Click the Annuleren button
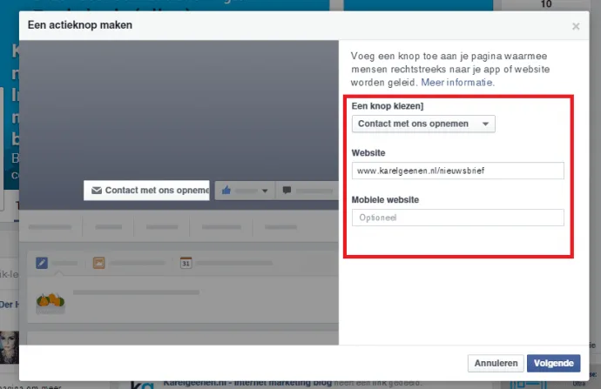The image size is (601, 389). tap(496, 363)
